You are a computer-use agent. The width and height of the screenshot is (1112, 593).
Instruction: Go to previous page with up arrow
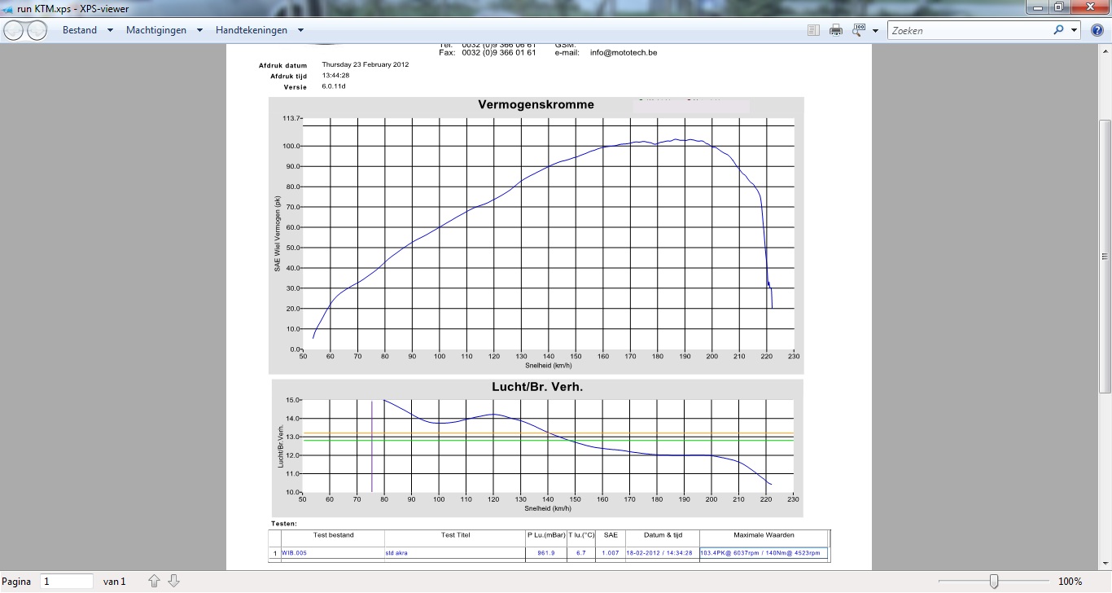tap(155, 581)
